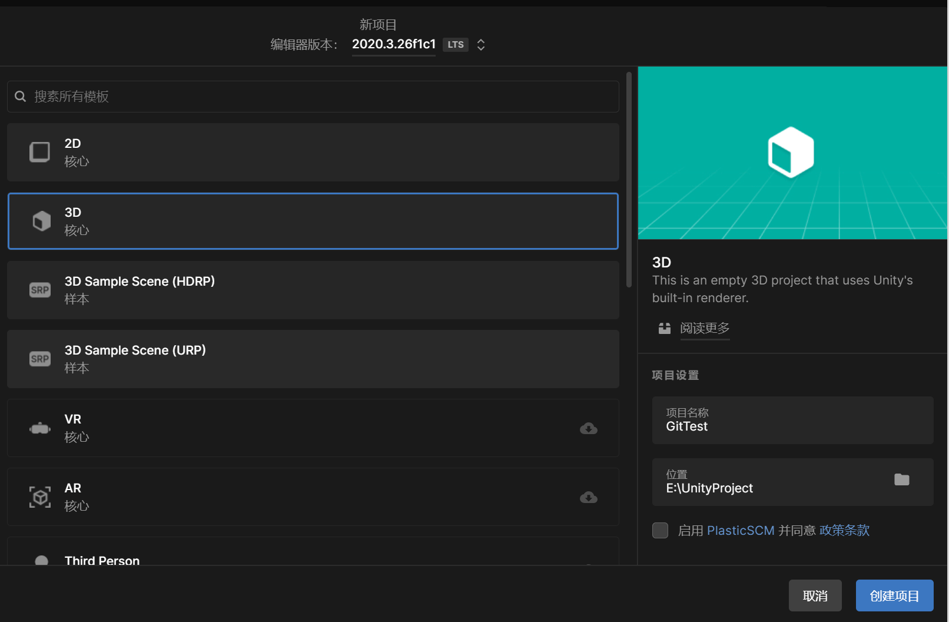
Task: Enable the PlasticSCM checkbox
Action: [x=661, y=530]
